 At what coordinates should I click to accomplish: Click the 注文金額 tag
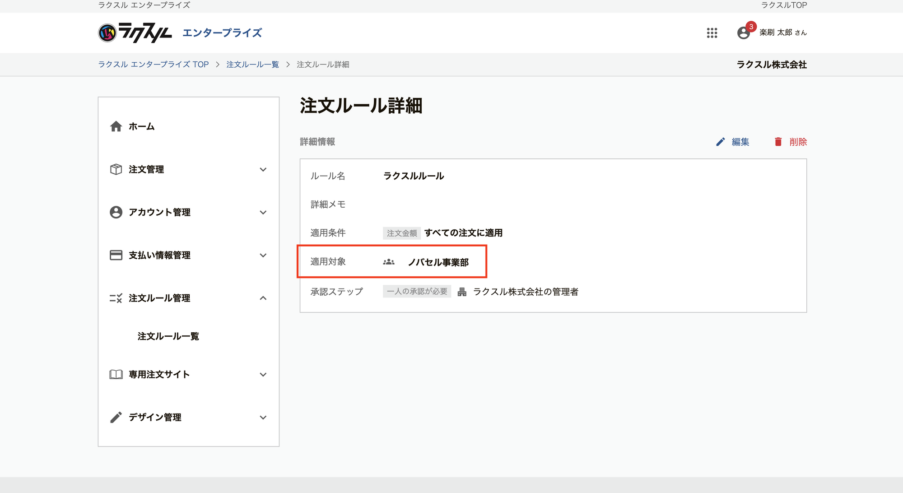point(402,233)
